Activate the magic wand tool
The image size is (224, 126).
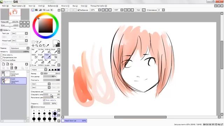point(40,42)
